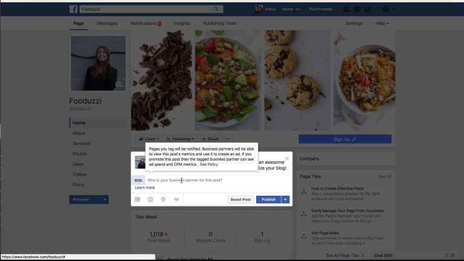Click the Facebook logo icon
The height and width of the screenshot is (261, 464).
(x=73, y=9)
